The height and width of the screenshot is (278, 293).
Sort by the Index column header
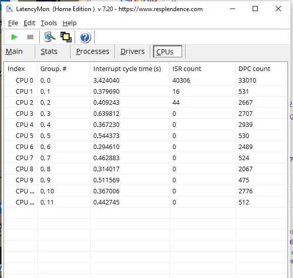[x=21, y=68]
